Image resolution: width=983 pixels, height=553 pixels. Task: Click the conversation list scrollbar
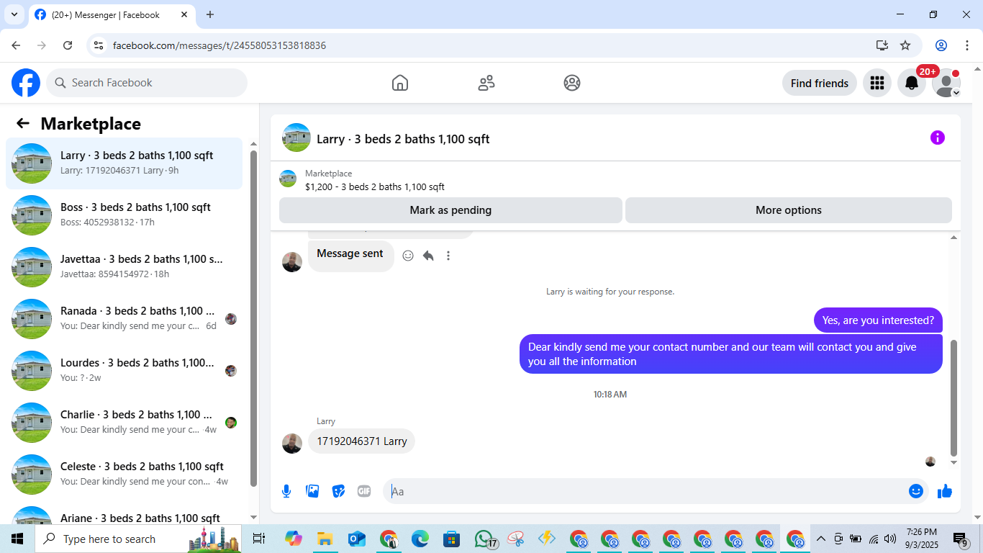(253, 319)
